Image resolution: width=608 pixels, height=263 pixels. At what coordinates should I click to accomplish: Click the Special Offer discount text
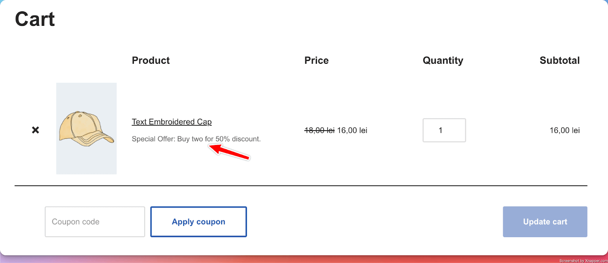(196, 139)
